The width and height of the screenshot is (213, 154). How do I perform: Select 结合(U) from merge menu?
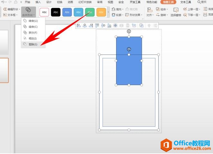[x=33, y=21]
